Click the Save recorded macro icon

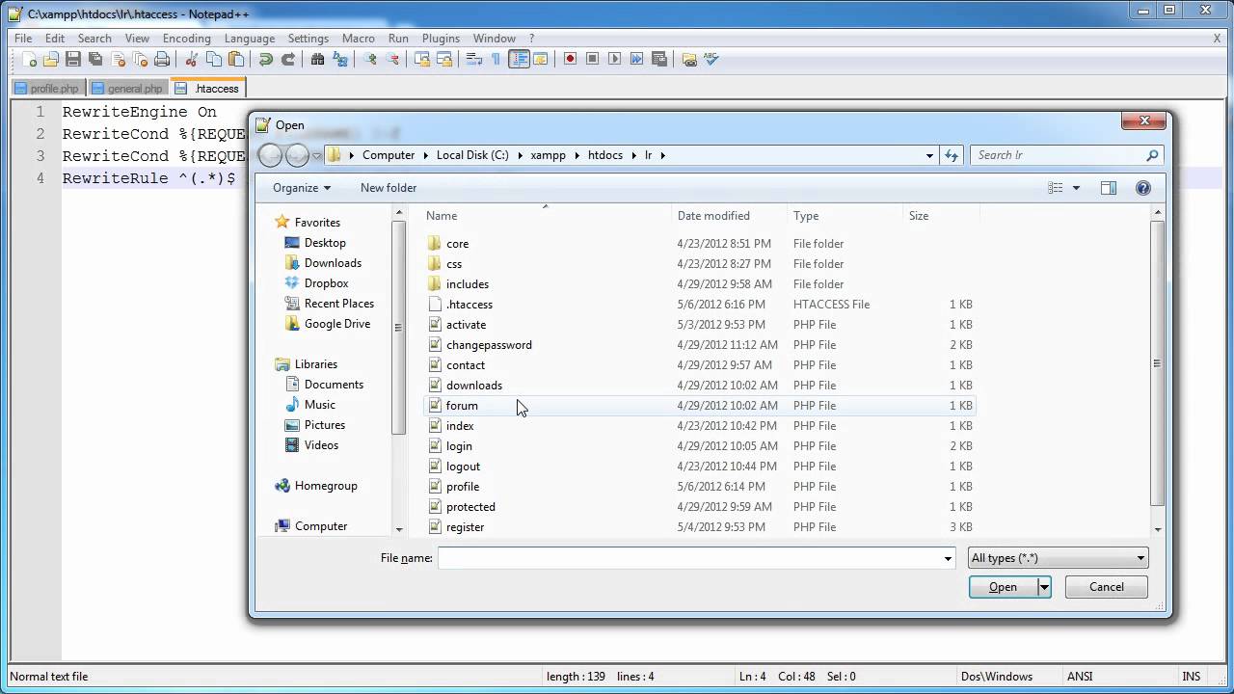[x=659, y=59]
